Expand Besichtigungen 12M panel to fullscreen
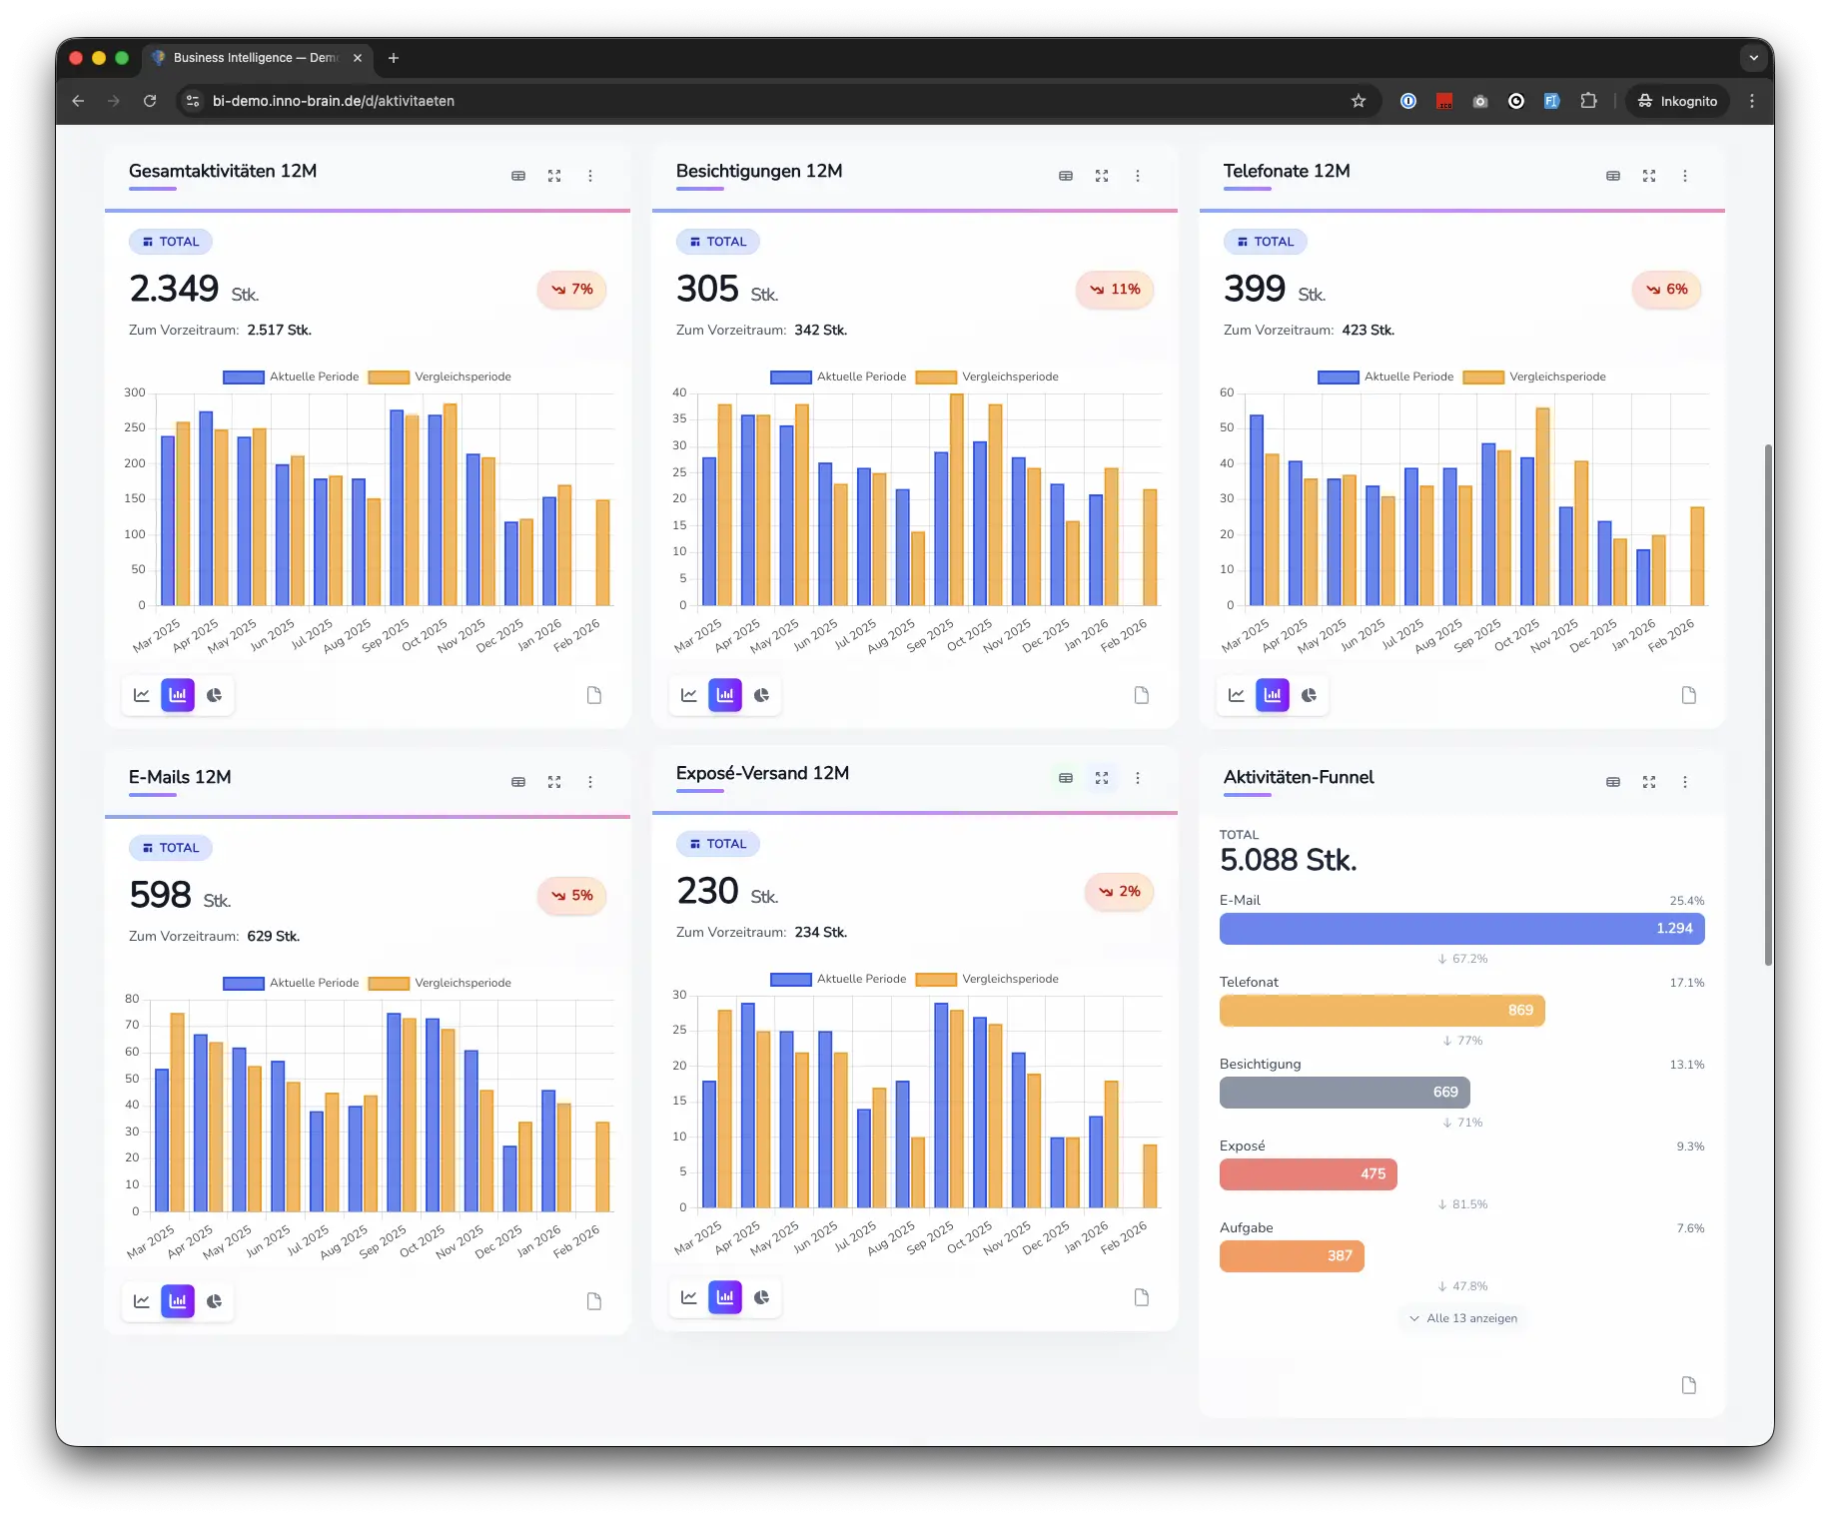Screen dimensions: 1830x1520 pyautogui.click(x=1102, y=176)
